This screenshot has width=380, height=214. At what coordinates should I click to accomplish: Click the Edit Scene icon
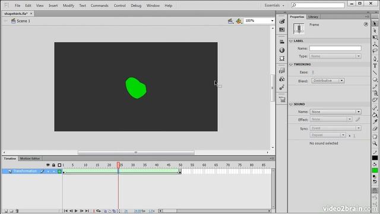point(230,21)
